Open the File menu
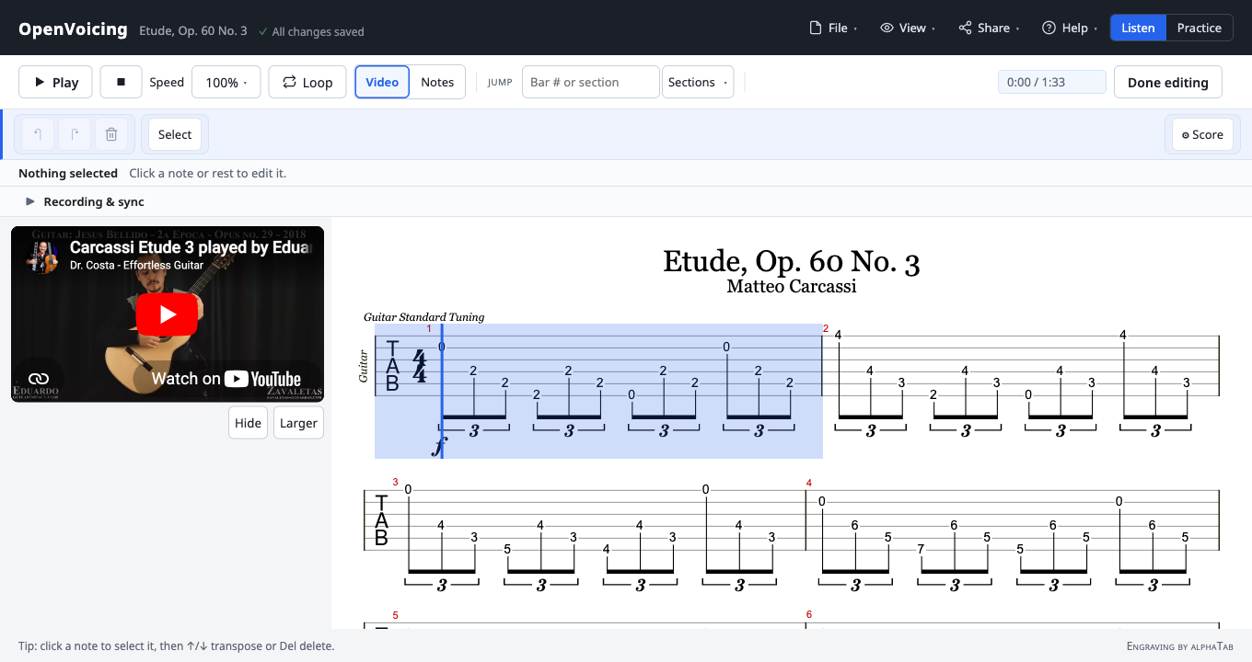 (x=833, y=28)
